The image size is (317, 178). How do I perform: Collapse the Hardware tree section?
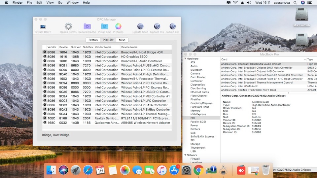tap(185, 59)
